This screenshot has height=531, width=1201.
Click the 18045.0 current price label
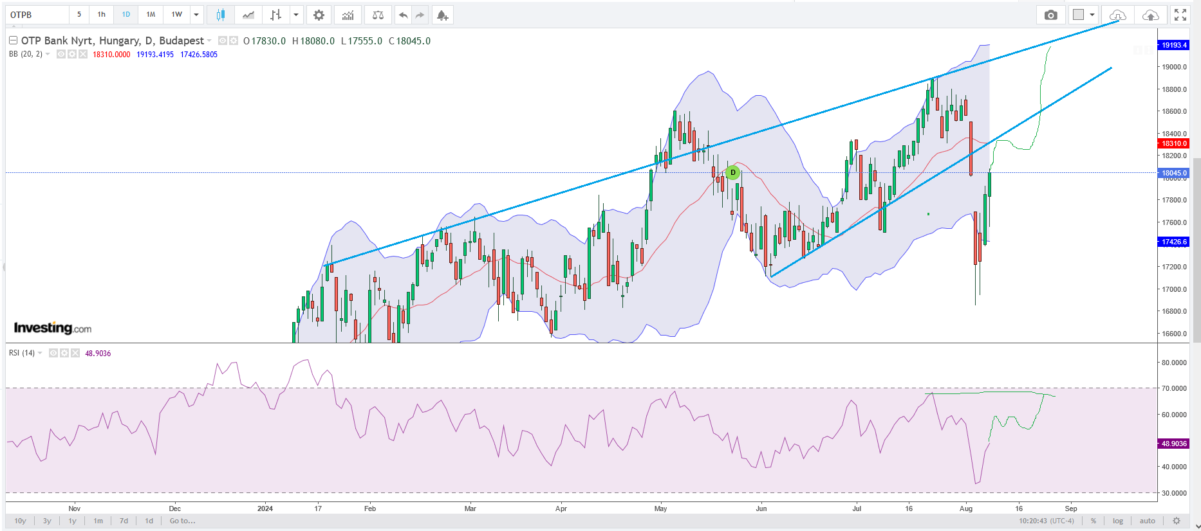click(1174, 173)
